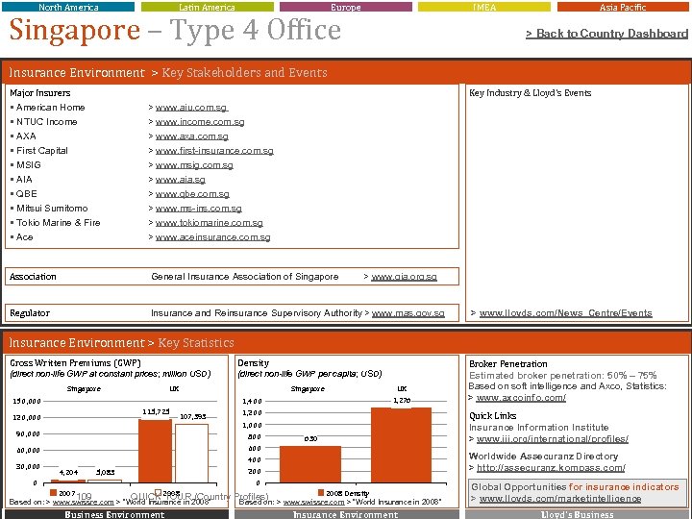This screenshot has width=692, height=519.
Task: Switch to Insurance Environment bottom tab
Action: [346, 514]
